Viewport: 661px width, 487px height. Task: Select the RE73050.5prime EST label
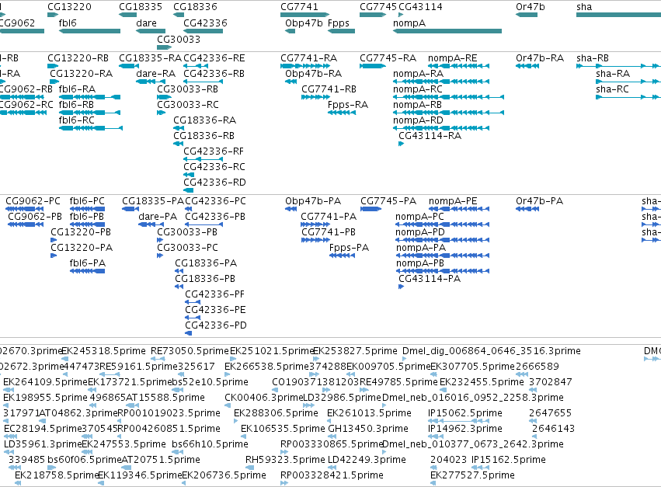[x=190, y=351]
